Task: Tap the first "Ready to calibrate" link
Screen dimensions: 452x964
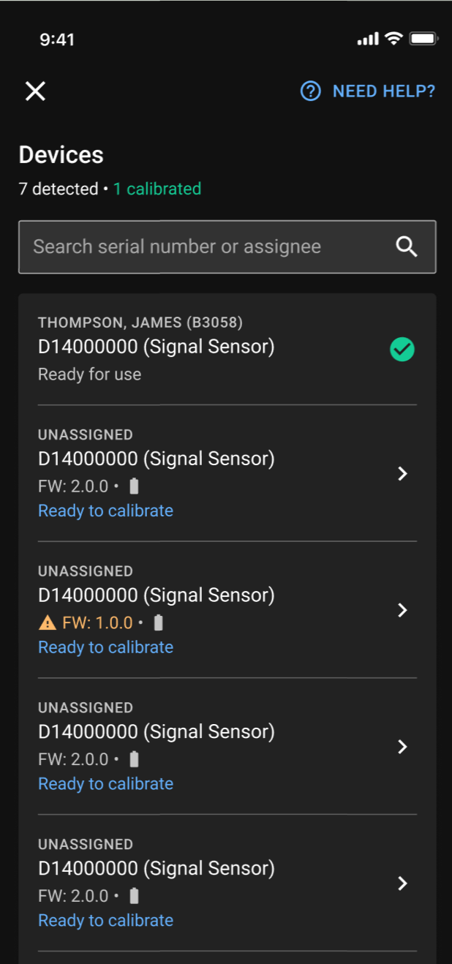Action: click(105, 511)
